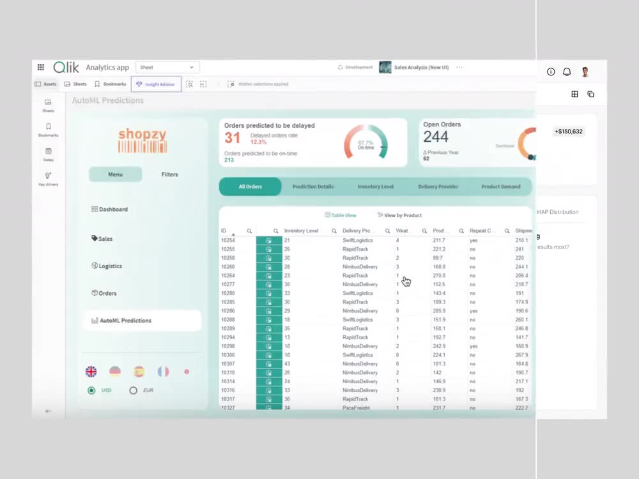Select USD currency radio button
This screenshot has height=479, width=639.
coord(91,390)
